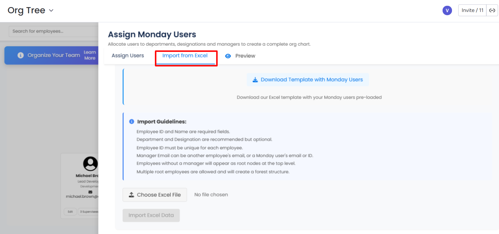Image resolution: width=499 pixels, height=234 pixels.
Task: Click the Invite / 11 button
Action: 472,10
